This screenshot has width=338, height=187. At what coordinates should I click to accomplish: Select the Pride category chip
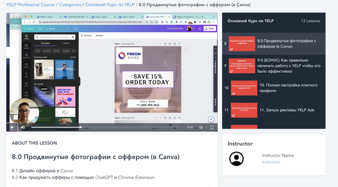(37, 51)
